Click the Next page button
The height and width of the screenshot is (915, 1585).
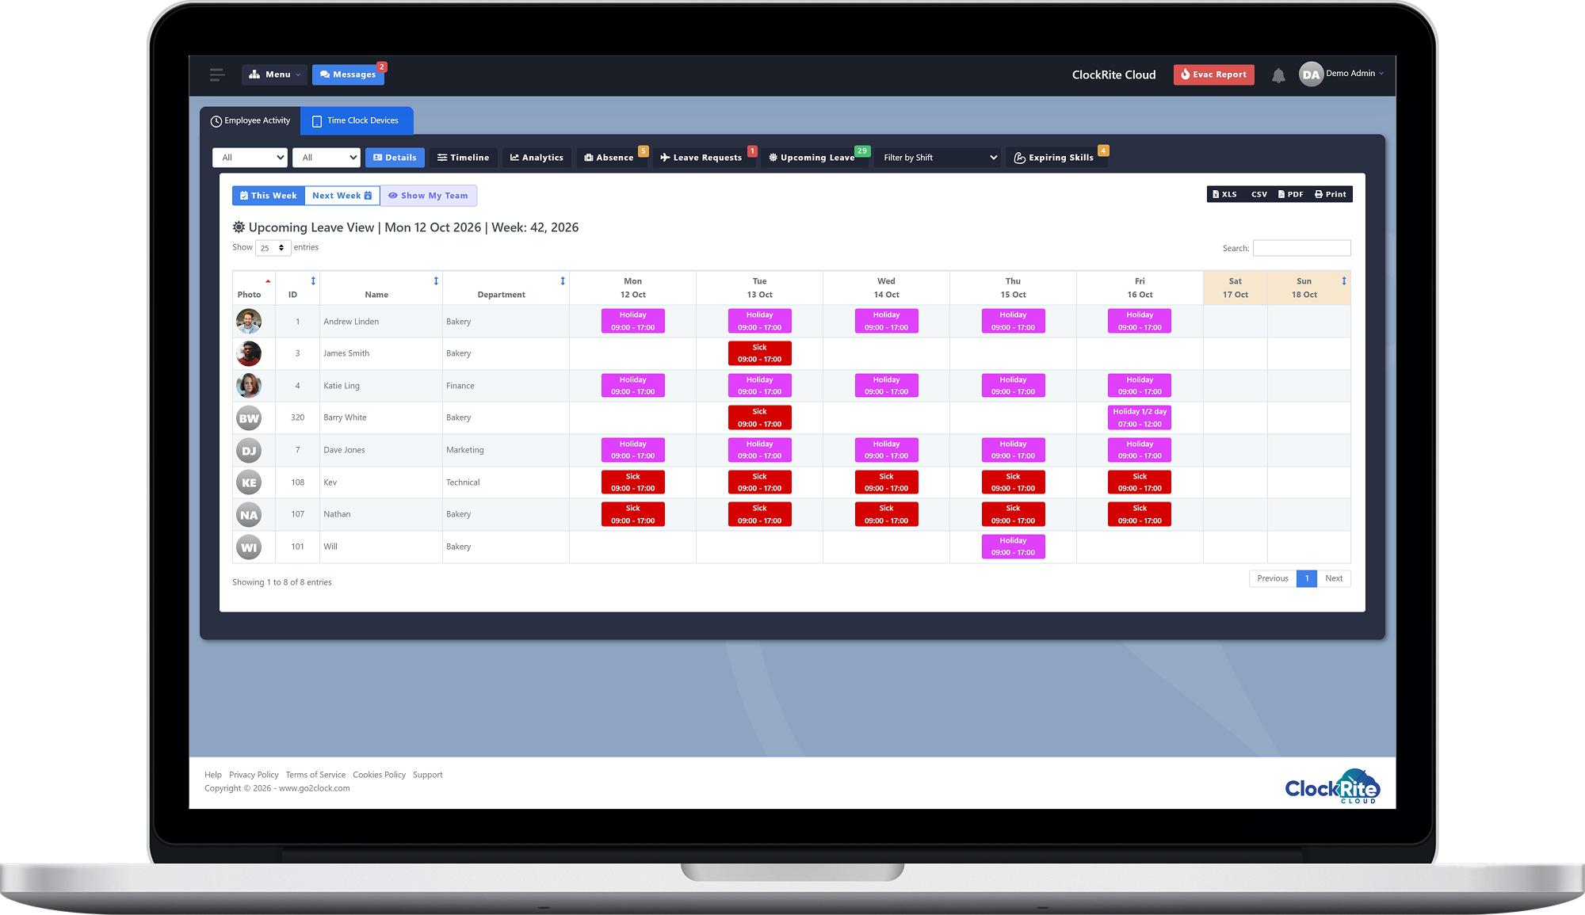[1334, 578]
